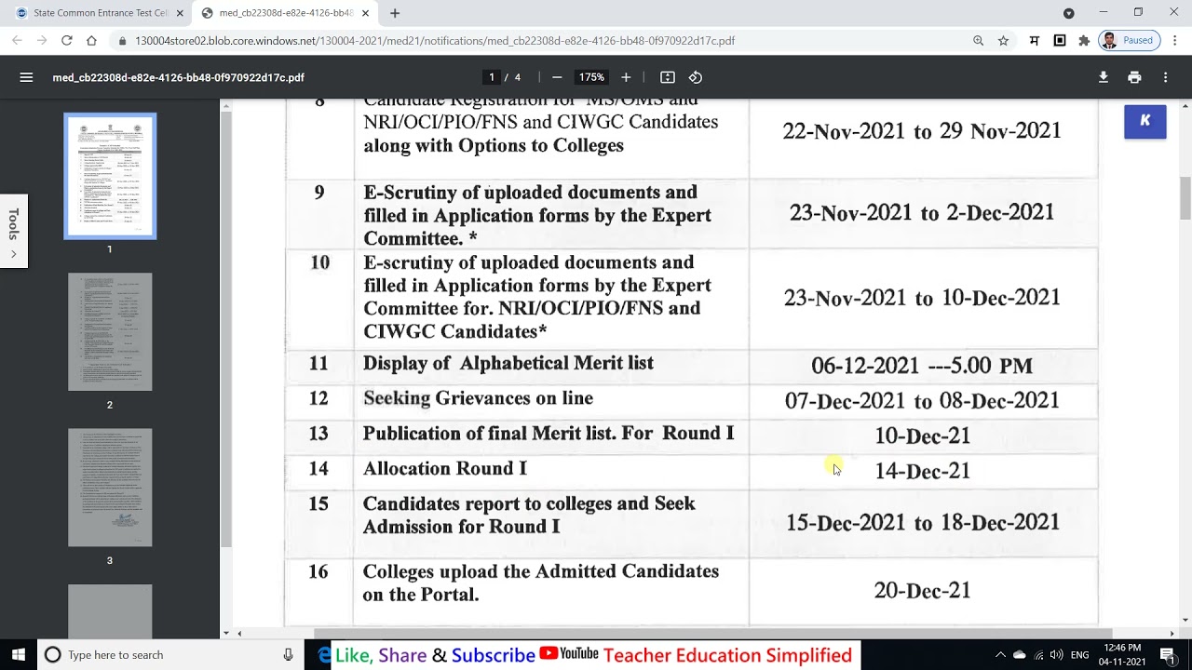Download the PDF file
Screen dimensions: 1192x670
tap(1103, 77)
